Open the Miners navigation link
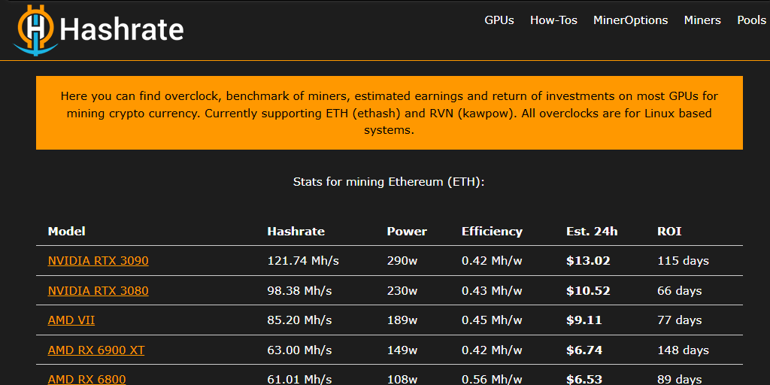The image size is (770, 385). 702,20
